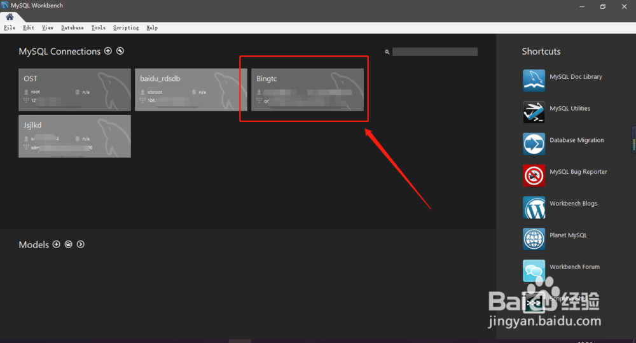Open the Jsjlkd connection tile
Image resolution: width=636 pixels, height=343 pixels.
point(74,136)
